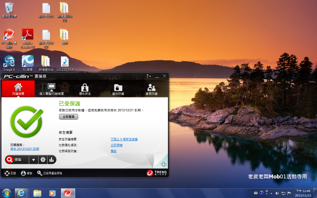Viewport: 317px width, 198px height.
Task: Select the Recycle Bin desktop icon
Action: (9, 10)
